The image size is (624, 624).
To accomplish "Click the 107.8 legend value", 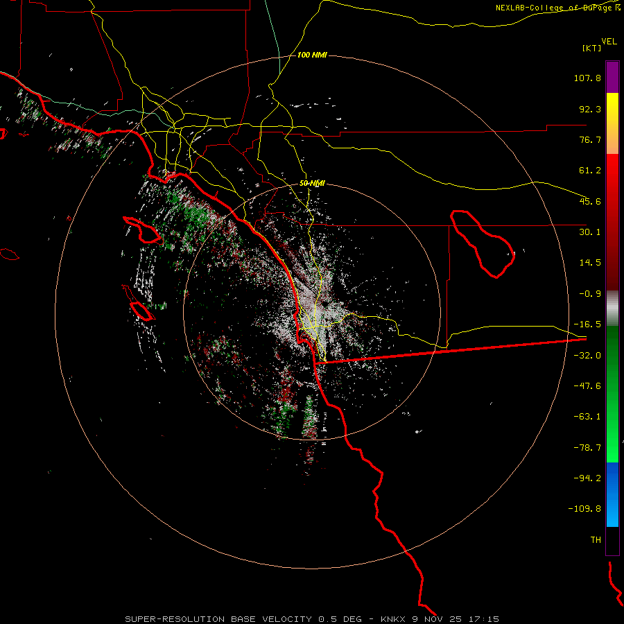I will click(587, 78).
